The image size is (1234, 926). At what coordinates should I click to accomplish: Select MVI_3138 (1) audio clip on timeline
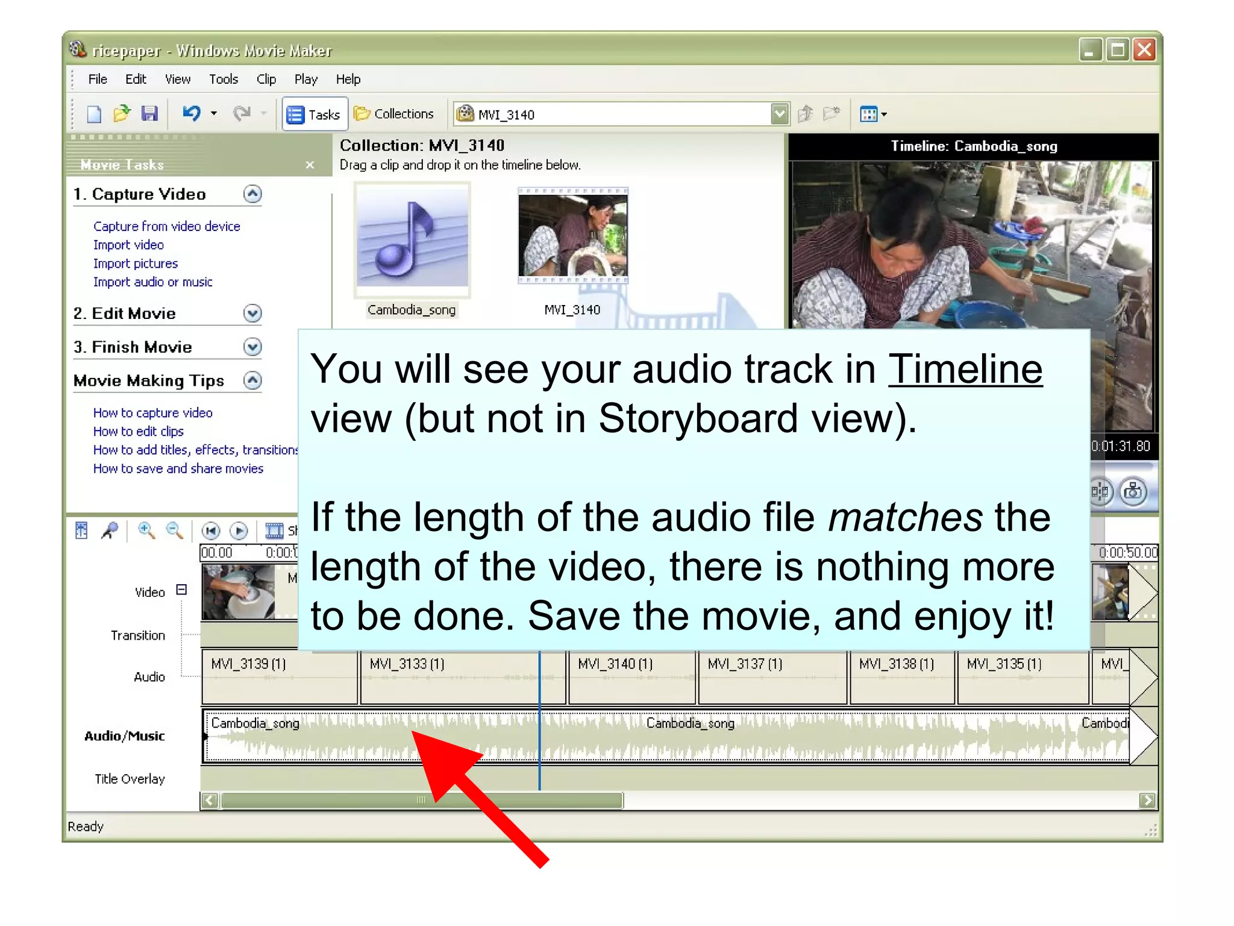(903, 677)
